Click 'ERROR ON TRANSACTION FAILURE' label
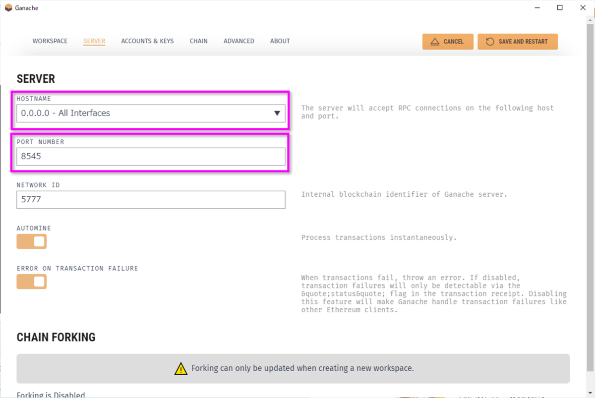 [77, 268]
